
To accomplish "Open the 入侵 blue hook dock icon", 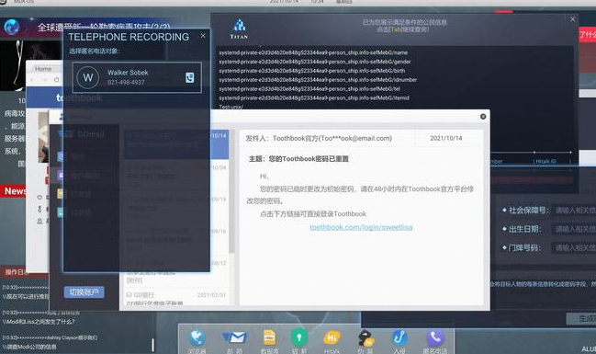I will click(399, 337).
